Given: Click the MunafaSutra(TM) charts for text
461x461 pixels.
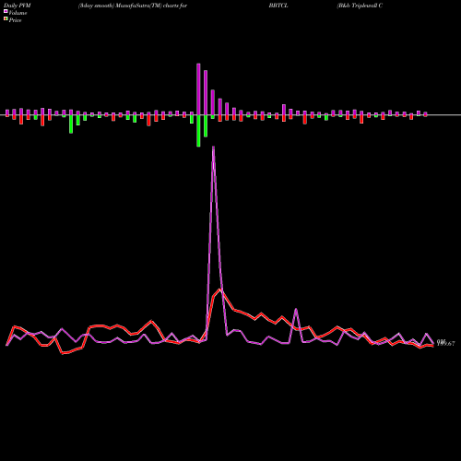Looking at the screenshot, I should [151, 6].
